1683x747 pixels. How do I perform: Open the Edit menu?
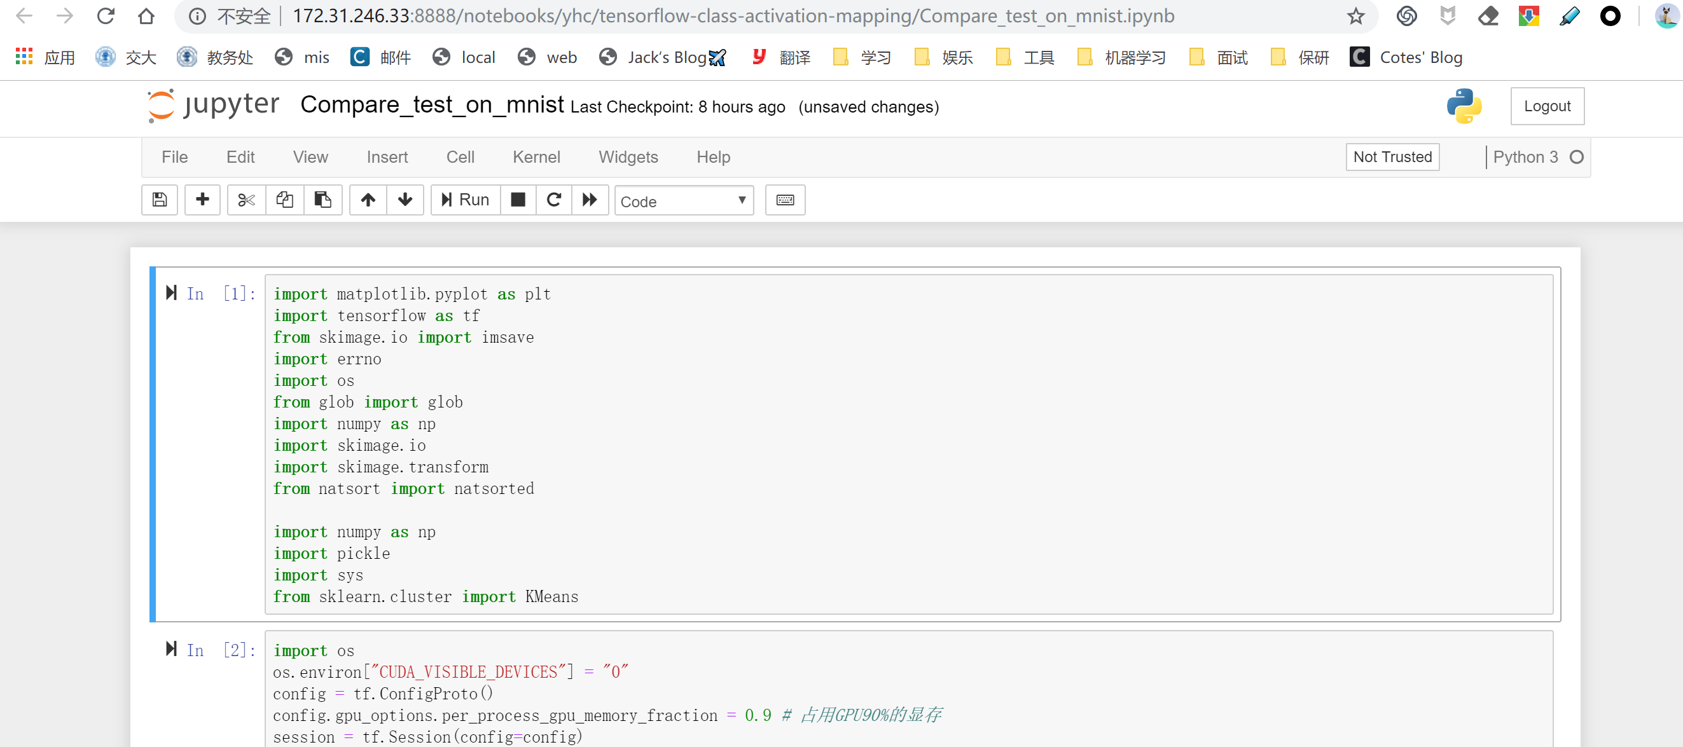point(240,158)
